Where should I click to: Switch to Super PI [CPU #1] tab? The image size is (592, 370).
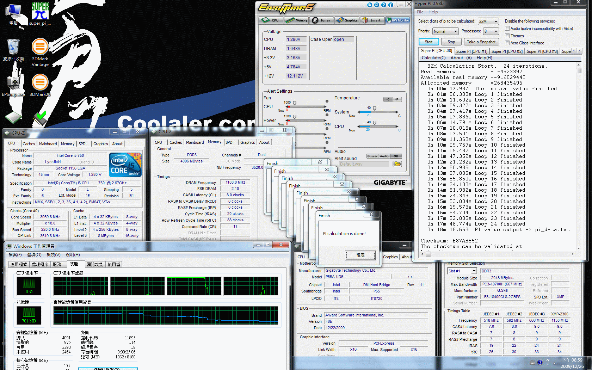pos(471,51)
